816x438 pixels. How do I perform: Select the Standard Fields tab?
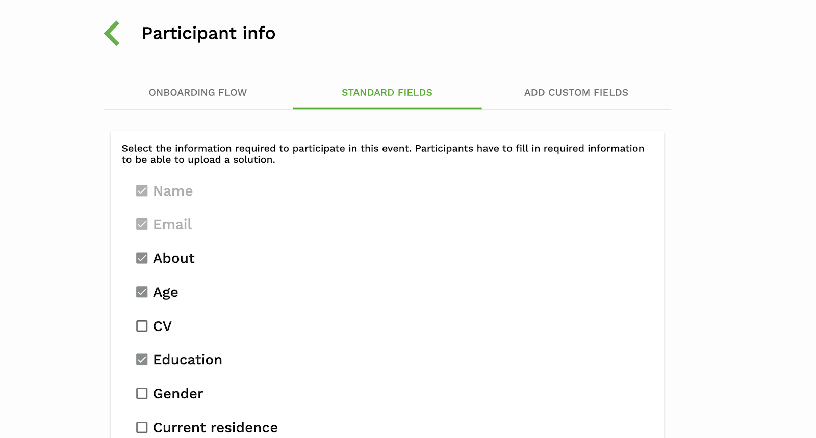pos(387,93)
